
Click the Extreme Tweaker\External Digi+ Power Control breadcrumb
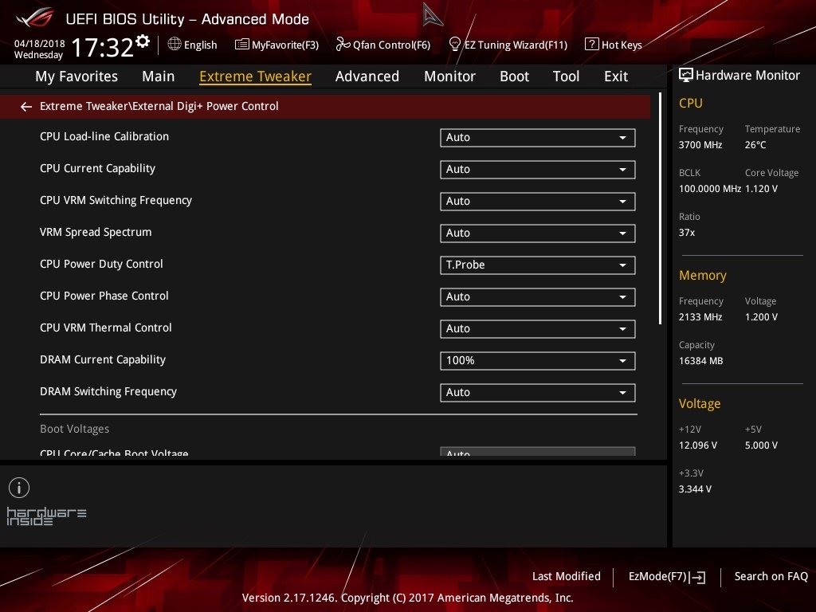[159, 106]
